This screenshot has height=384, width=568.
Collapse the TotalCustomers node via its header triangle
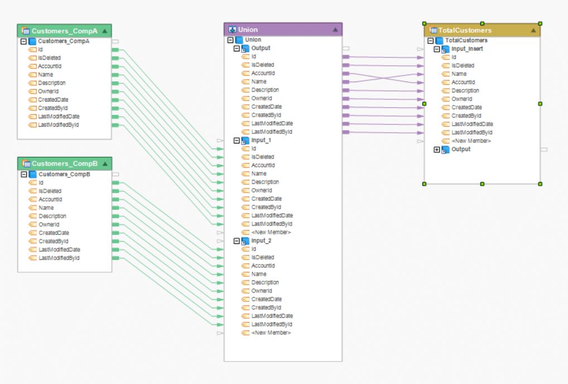point(533,30)
